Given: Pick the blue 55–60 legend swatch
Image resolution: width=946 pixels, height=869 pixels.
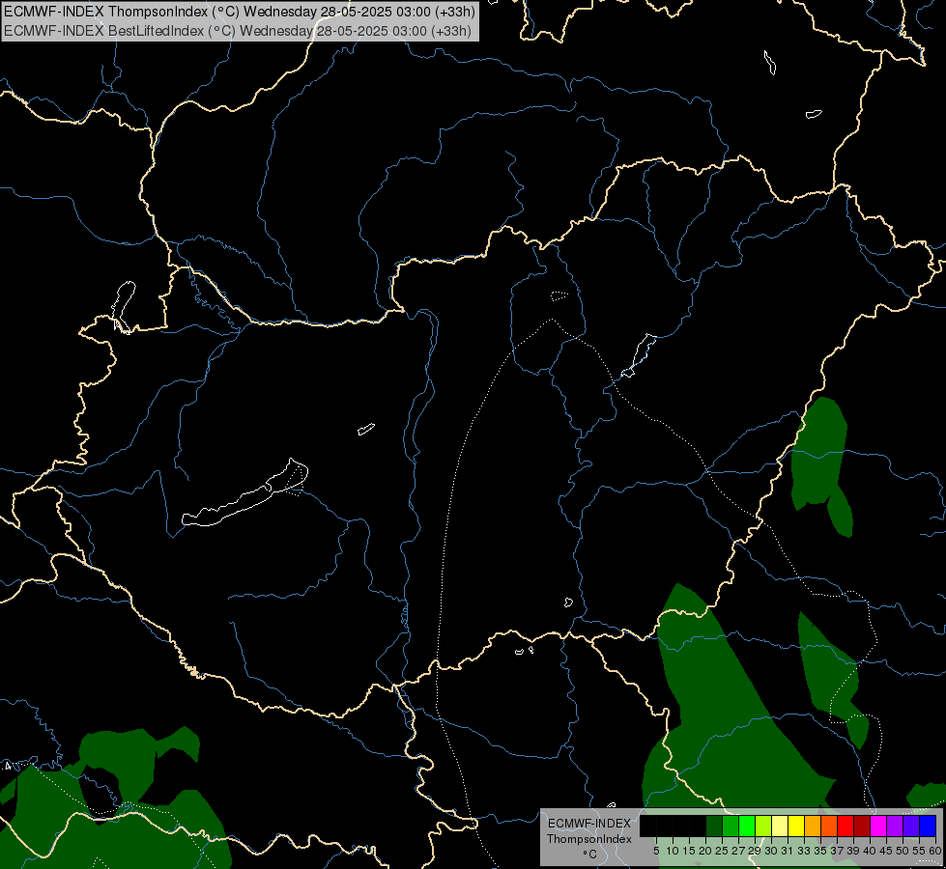Looking at the screenshot, I should click(928, 826).
